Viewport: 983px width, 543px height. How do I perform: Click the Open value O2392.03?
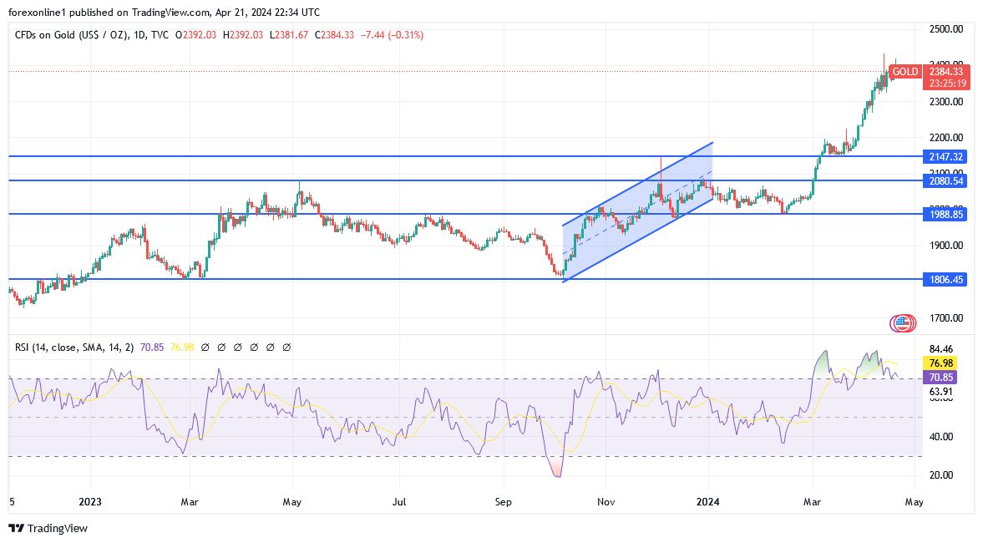(x=195, y=35)
